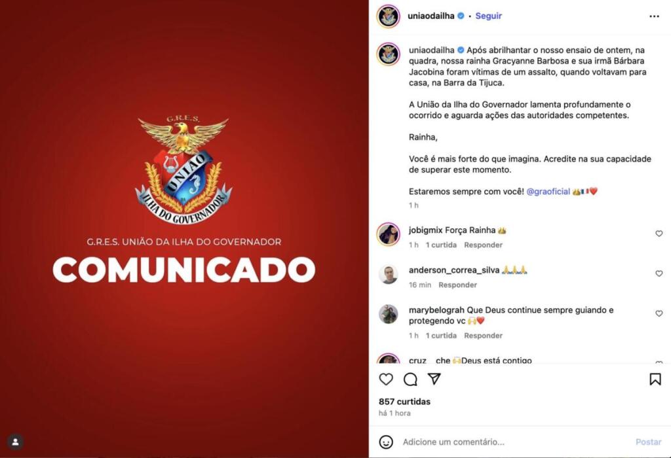The image size is (671, 458).
Task: Like marybelograh's comment
Action: click(x=659, y=313)
